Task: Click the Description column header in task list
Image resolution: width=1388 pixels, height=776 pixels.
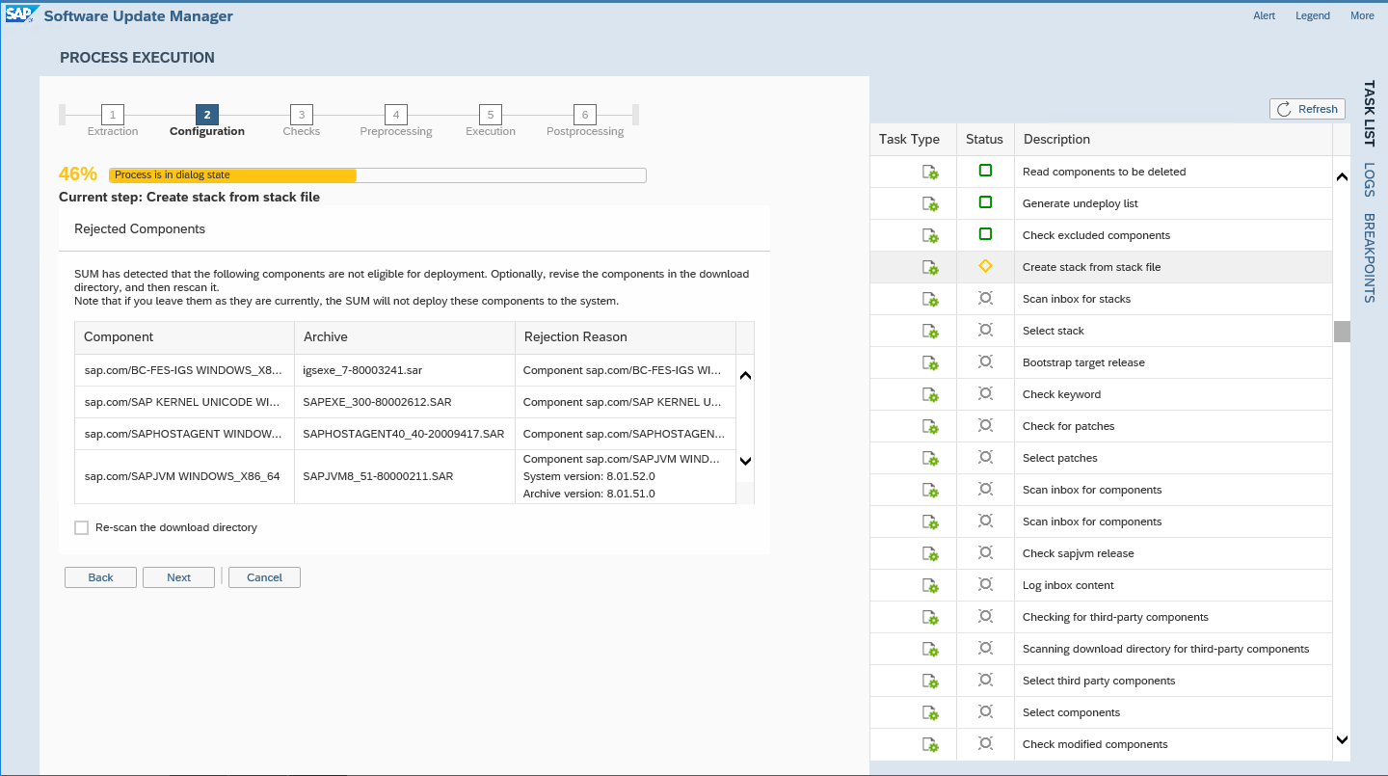Action: pos(1173,140)
